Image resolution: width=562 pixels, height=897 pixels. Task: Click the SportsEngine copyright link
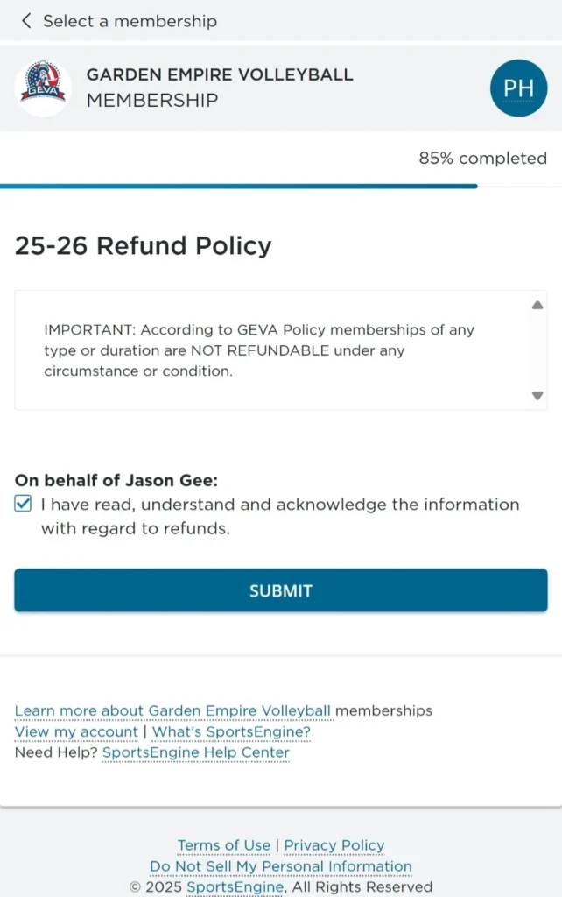pyautogui.click(x=235, y=886)
